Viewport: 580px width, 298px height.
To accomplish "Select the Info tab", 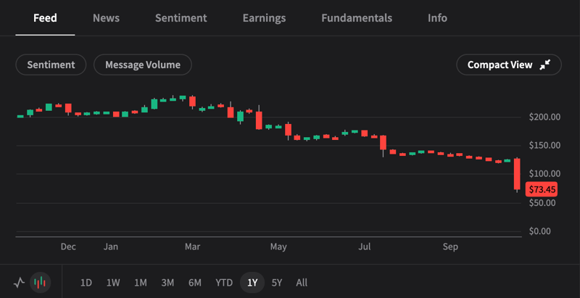I will [x=438, y=17].
